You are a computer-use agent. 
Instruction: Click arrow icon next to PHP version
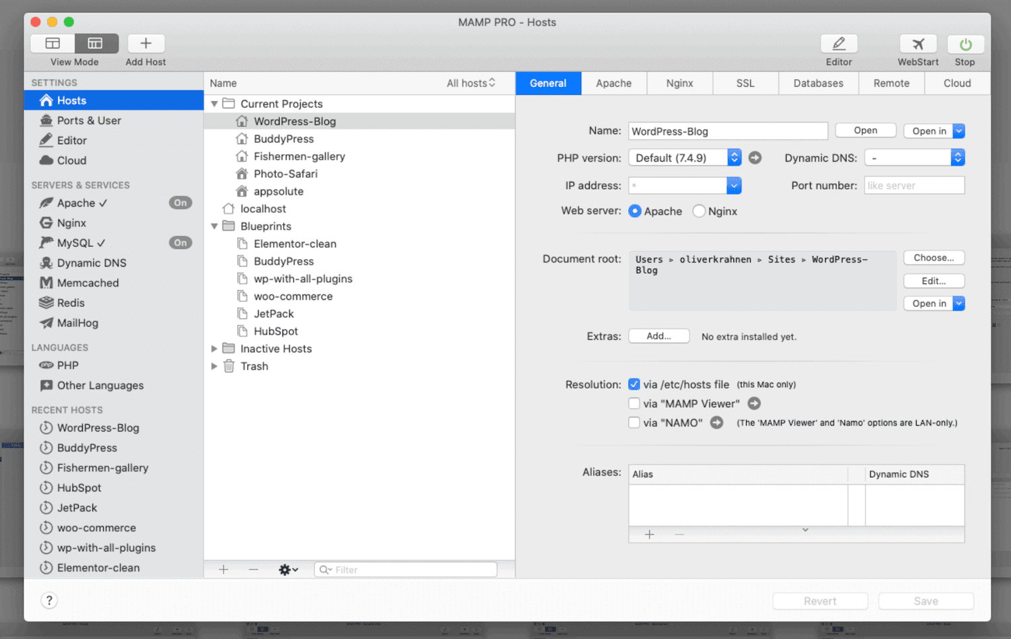pyautogui.click(x=755, y=158)
